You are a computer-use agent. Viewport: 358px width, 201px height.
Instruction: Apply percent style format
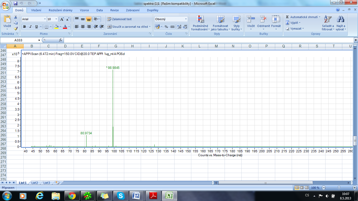point(166,27)
